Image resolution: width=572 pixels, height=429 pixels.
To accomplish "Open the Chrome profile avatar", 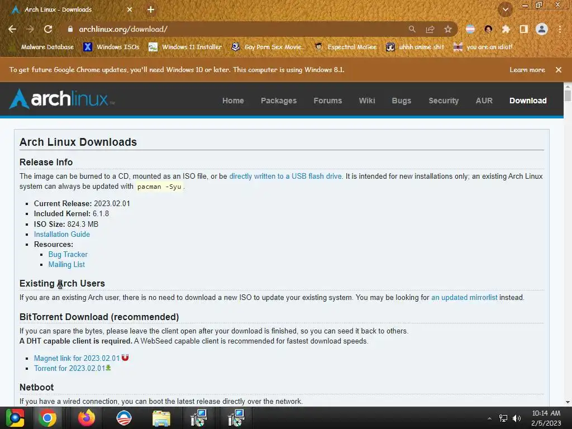I will [542, 29].
